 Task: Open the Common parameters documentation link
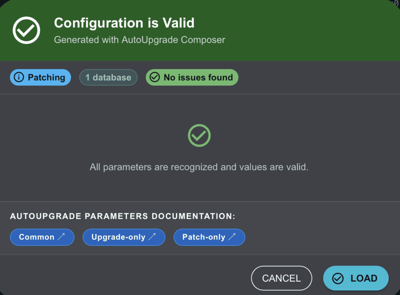point(37,237)
